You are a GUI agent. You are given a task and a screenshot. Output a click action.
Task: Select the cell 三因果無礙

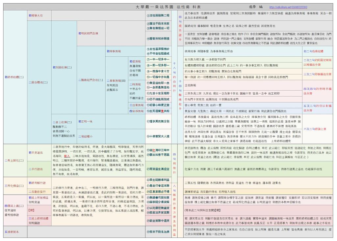[137, 105]
